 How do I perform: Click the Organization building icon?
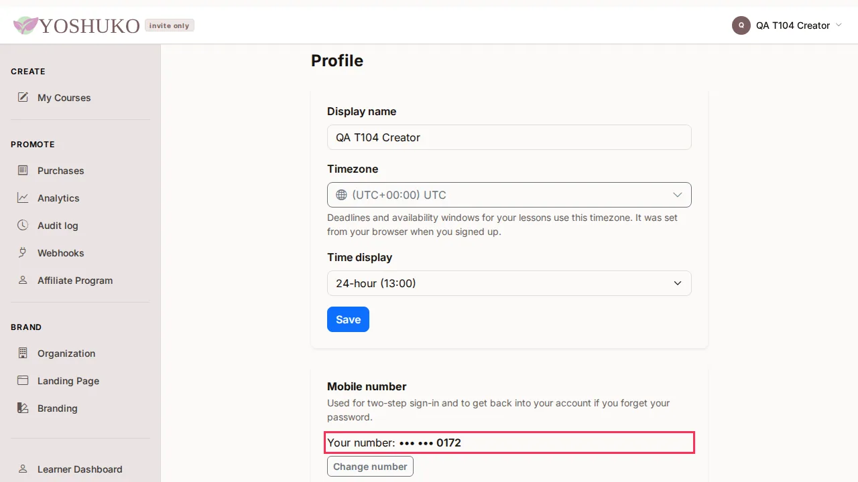coord(23,353)
